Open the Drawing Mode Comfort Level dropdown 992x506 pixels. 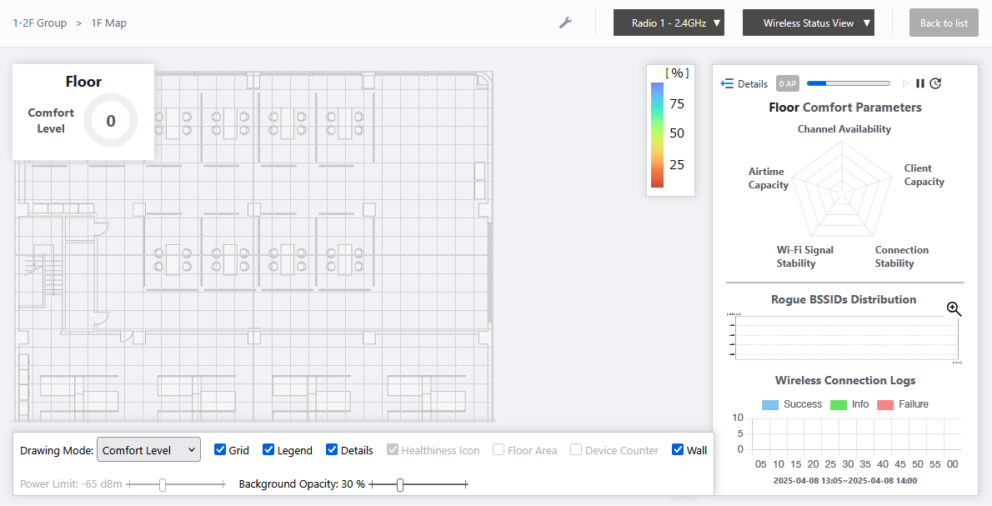coord(148,450)
